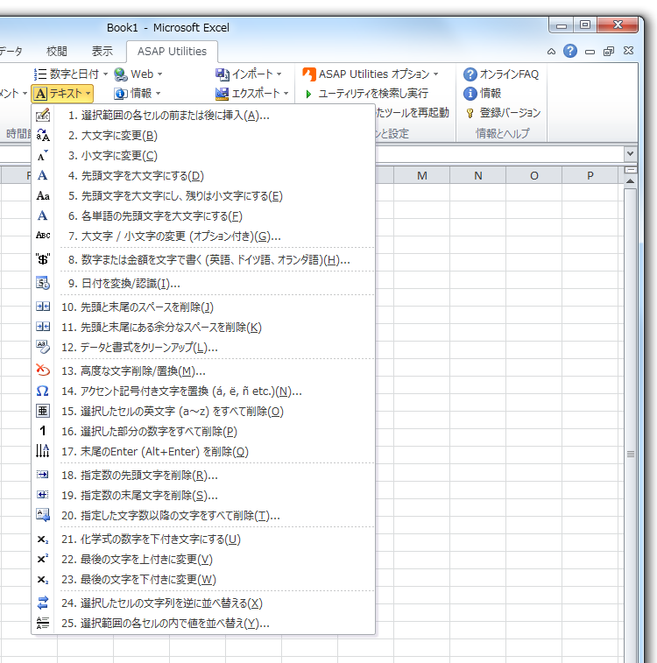
Task: Click the cleanup icon beside item 12
Action: coord(43,347)
